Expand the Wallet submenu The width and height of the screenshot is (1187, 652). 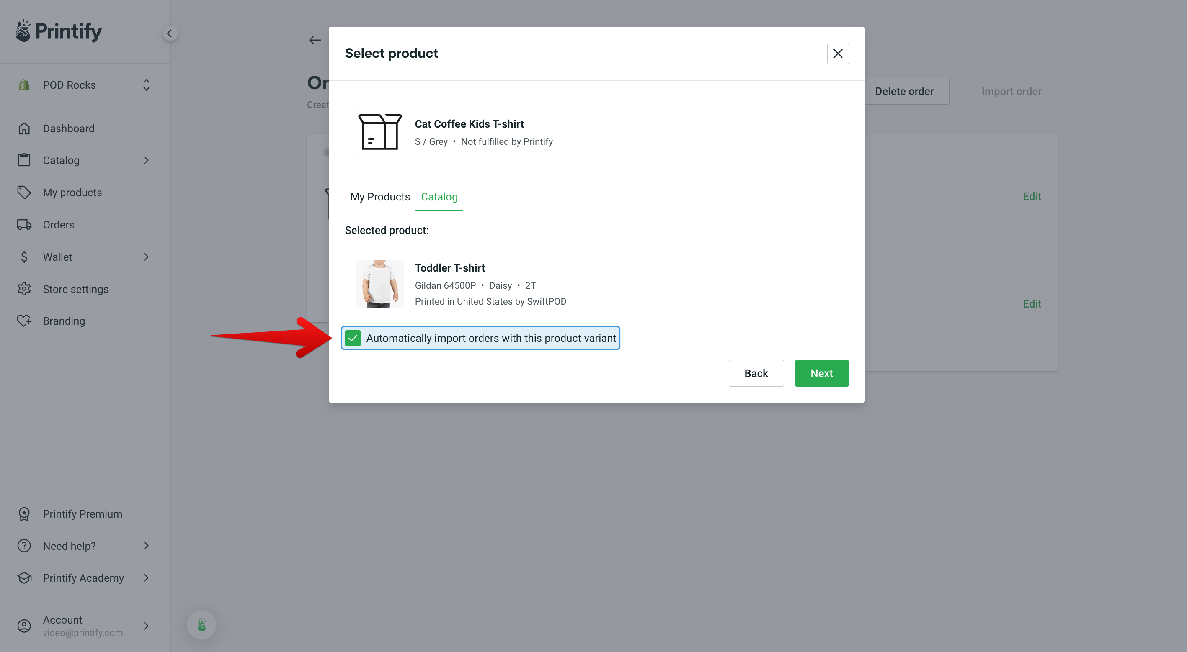[x=145, y=257]
